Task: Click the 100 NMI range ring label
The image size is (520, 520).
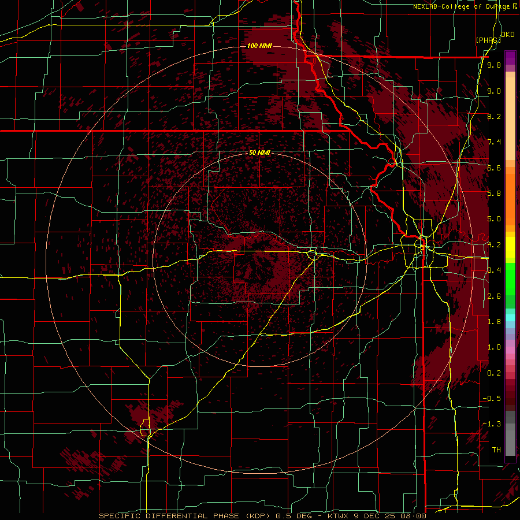Action: 259,46
